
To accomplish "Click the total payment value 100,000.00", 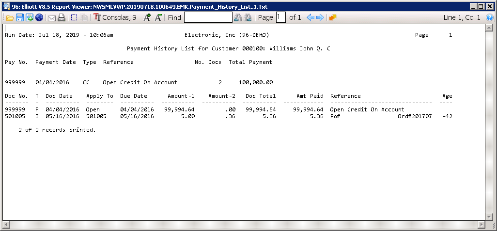I will [256, 83].
